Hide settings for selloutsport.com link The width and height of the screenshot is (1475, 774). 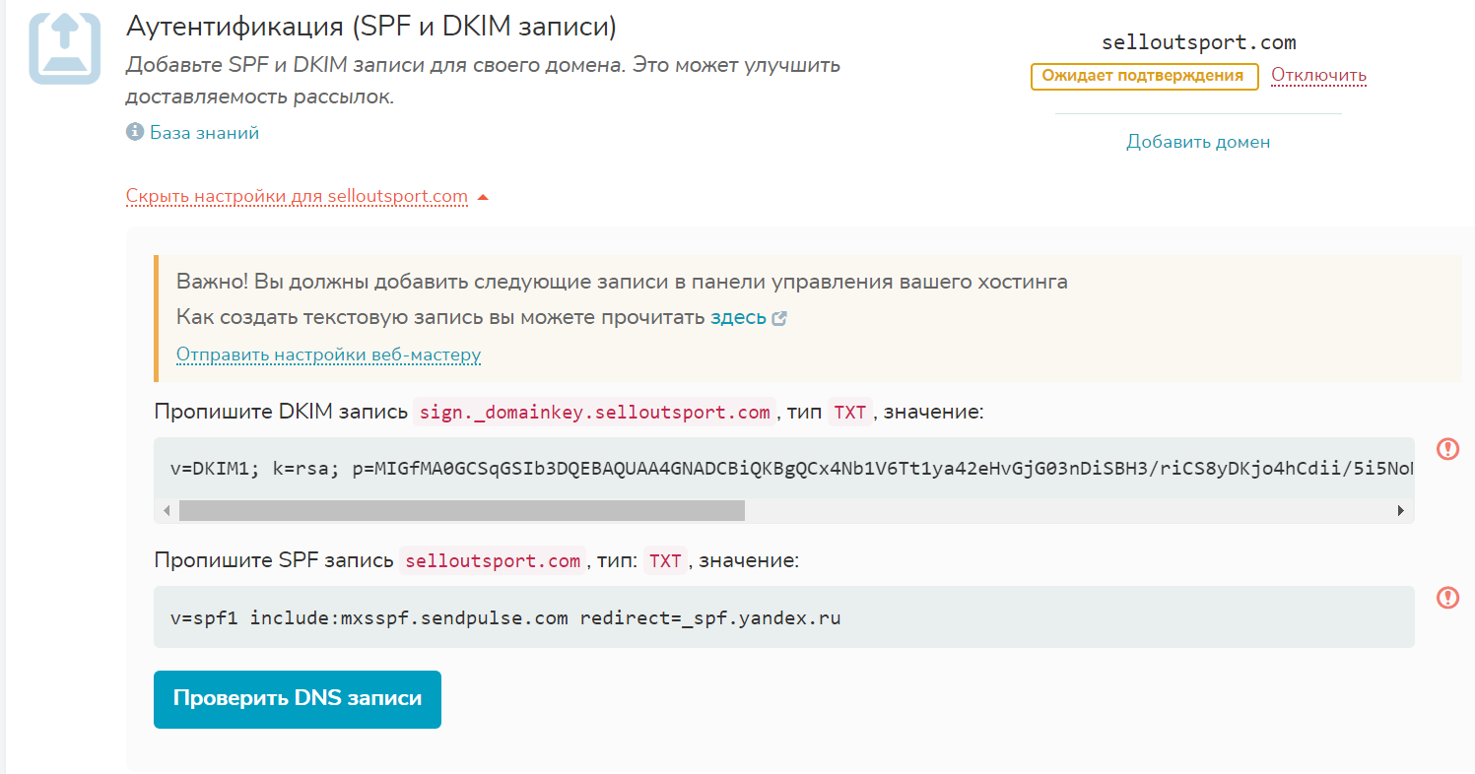[297, 196]
